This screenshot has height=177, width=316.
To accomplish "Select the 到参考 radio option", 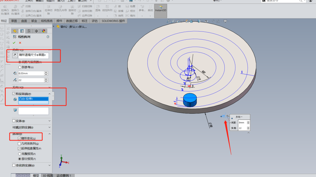I will [x=20, y=67].
